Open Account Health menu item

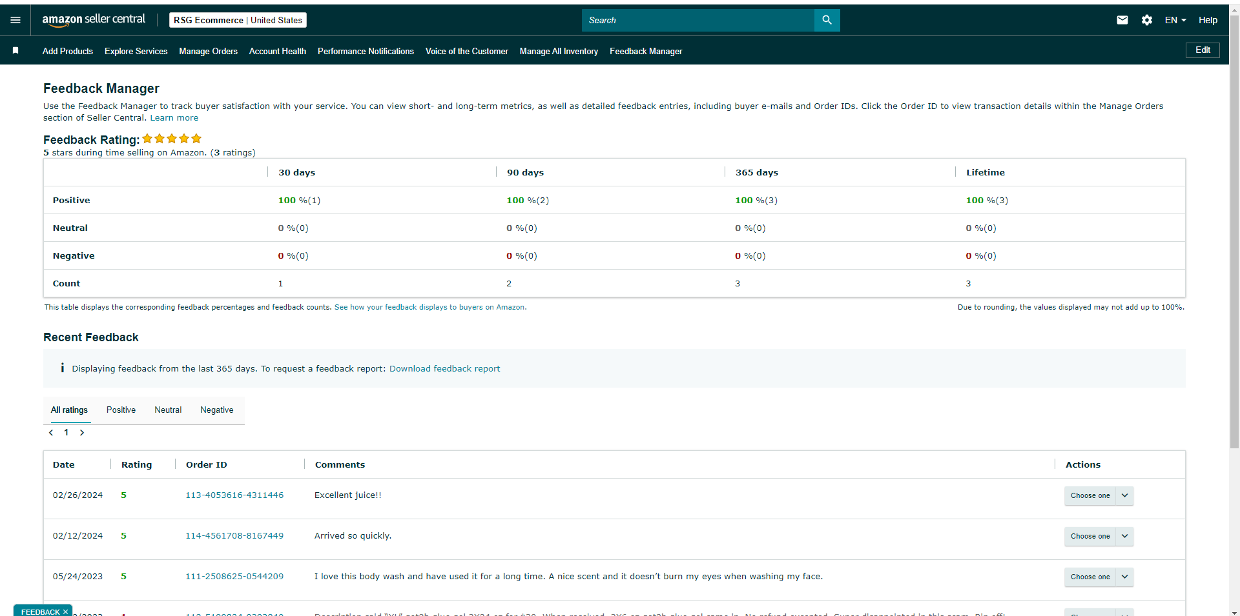[x=278, y=51]
